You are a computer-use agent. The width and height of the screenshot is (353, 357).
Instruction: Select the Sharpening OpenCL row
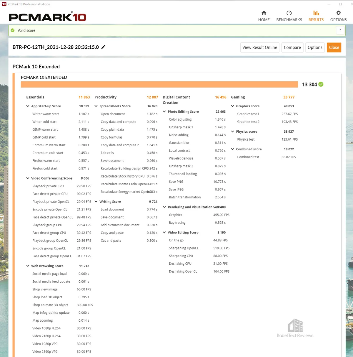[x=199, y=248]
